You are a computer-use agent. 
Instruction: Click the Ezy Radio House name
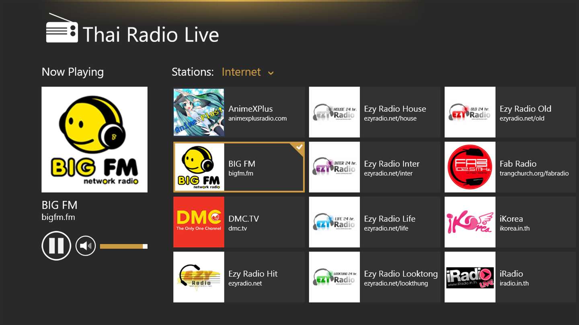395,109
